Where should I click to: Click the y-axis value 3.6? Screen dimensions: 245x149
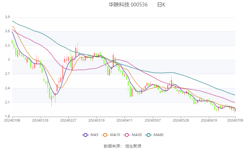pos(7,31)
